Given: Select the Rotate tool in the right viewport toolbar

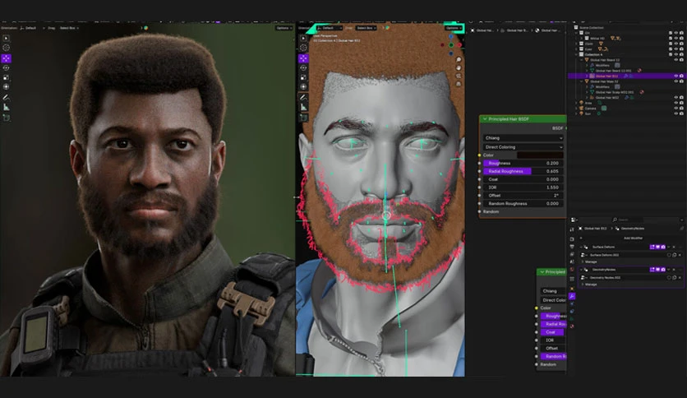Looking at the screenshot, I should 303,68.
